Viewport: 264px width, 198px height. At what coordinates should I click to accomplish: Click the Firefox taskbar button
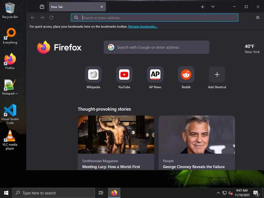[114, 193]
